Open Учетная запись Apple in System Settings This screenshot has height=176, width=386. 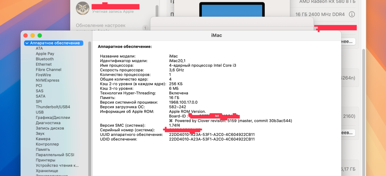point(113,11)
